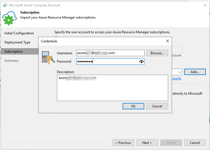This screenshot has width=210, height=150.
Task: Click inside the Description text area
Action: coord(112,88)
